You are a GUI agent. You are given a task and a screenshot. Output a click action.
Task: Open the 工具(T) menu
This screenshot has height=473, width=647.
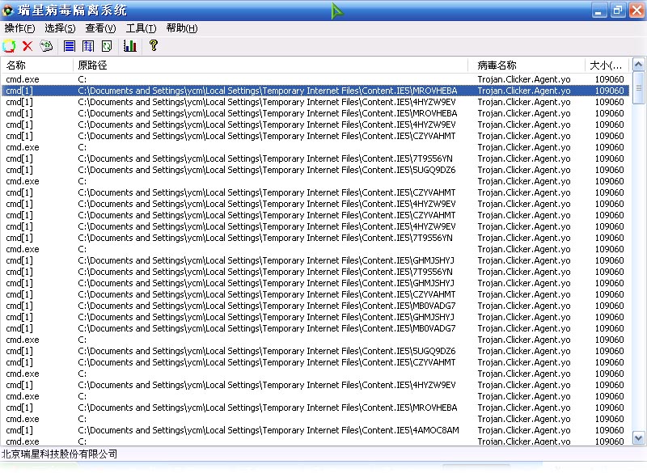[x=141, y=28]
